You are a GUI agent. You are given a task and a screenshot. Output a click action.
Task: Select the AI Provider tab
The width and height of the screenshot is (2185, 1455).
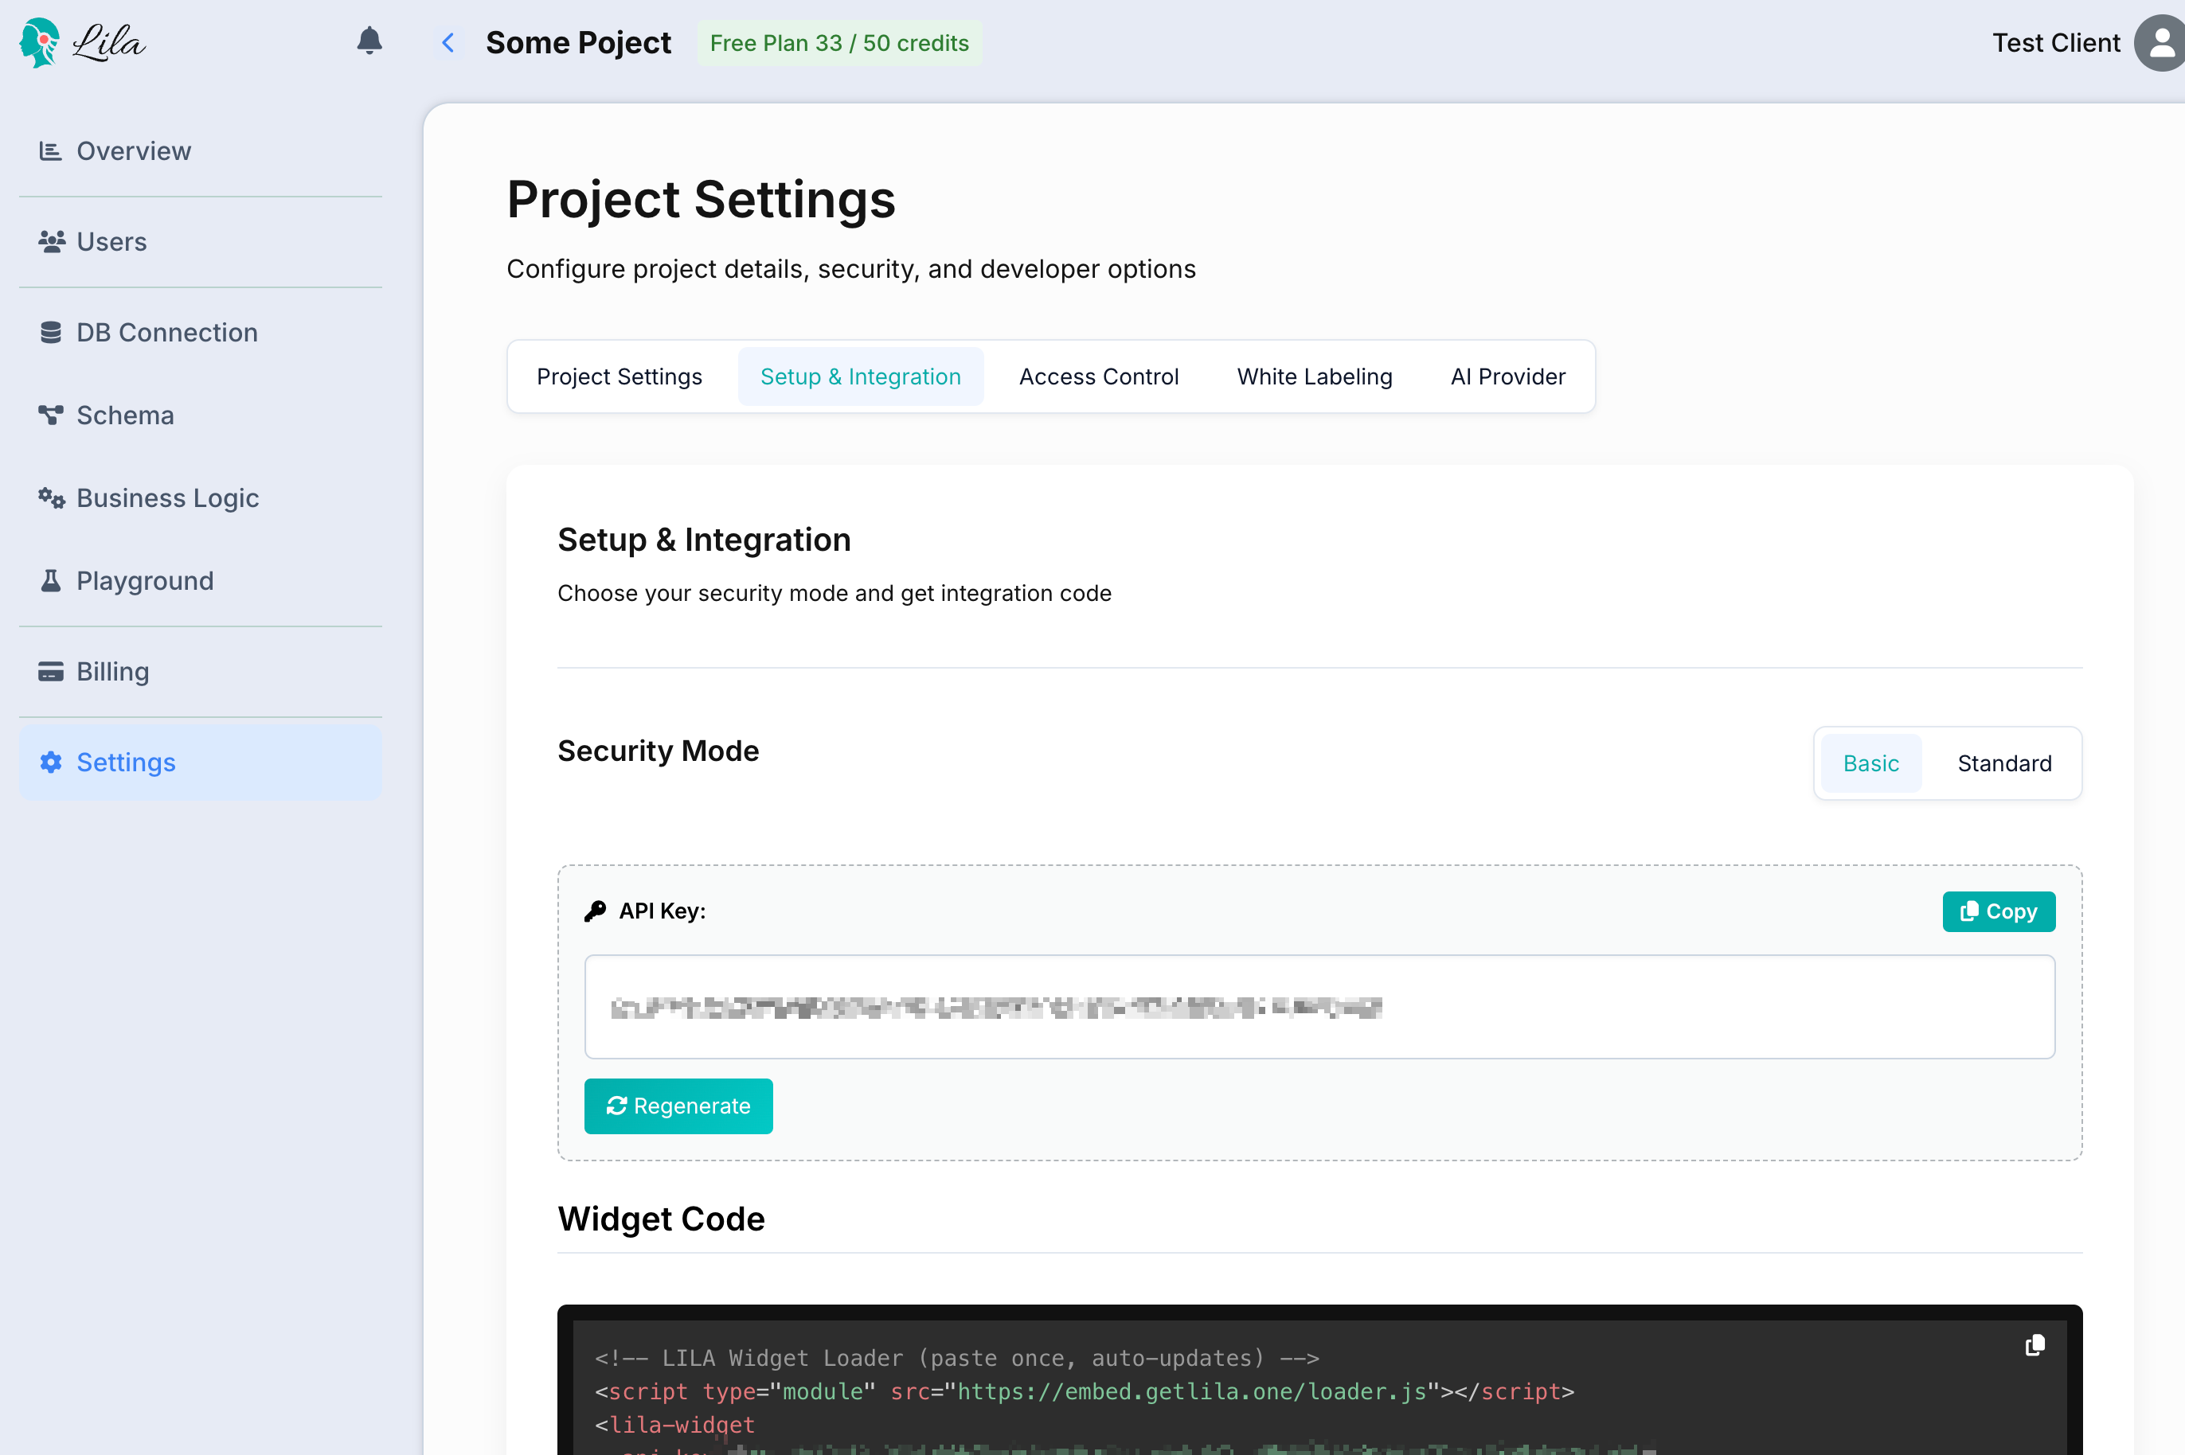point(1507,376)
